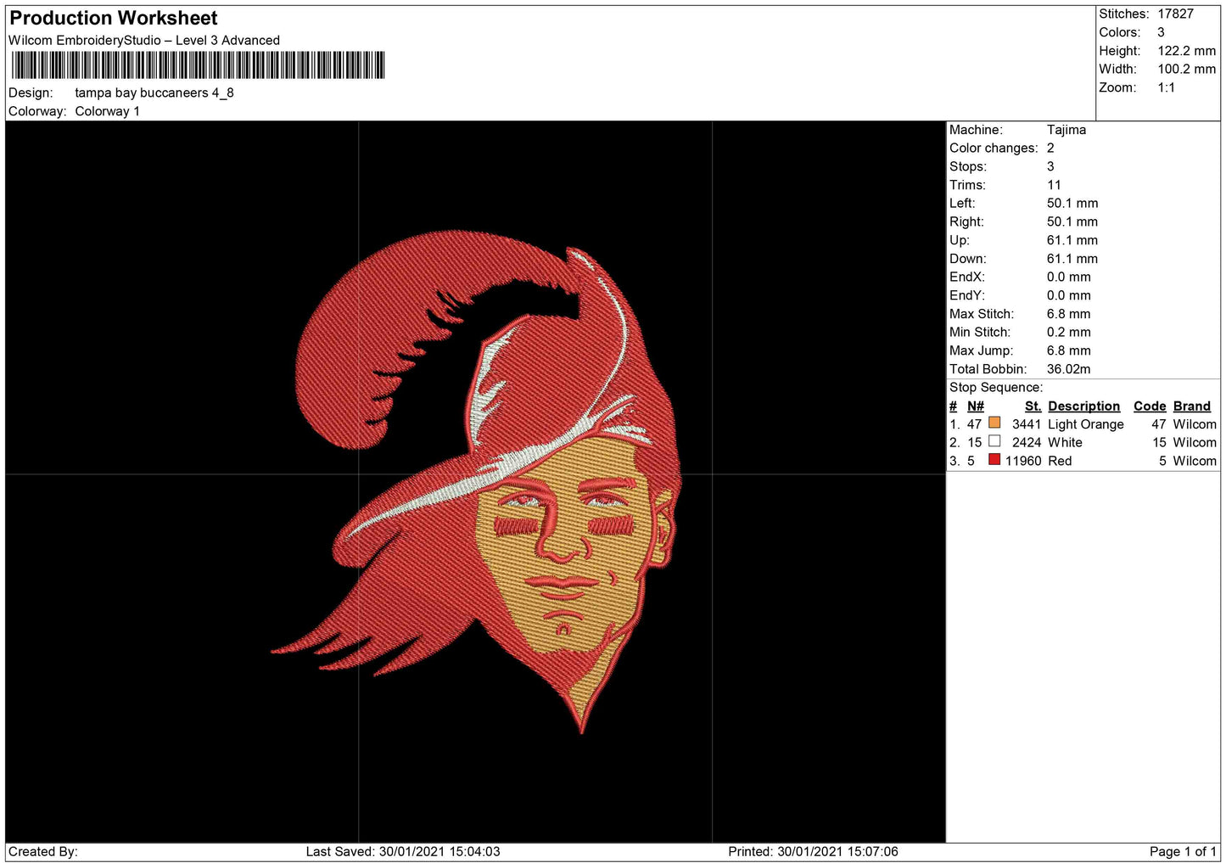
Task: Click the barcode under the worksheet title
Action: pos(198,65)
